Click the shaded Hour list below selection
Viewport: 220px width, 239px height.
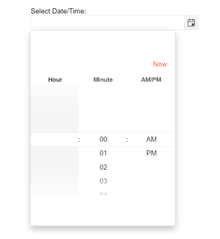pos(55,171)
